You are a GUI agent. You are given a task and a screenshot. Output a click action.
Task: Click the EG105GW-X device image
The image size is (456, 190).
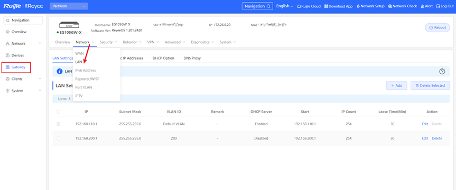(69, 25)
